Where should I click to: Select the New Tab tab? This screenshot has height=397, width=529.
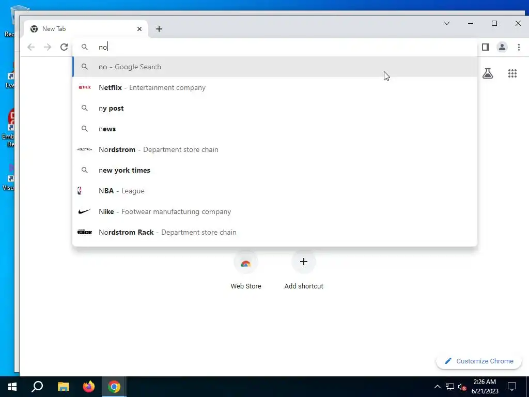85,29
